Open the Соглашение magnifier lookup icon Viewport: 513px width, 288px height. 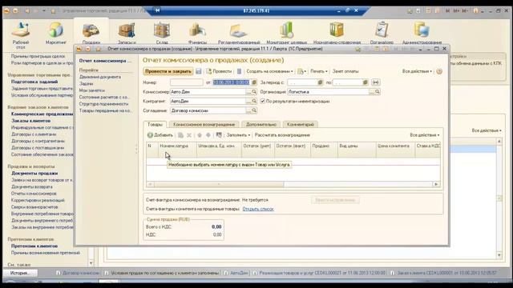pyautogui.click(x=254, y=110)
